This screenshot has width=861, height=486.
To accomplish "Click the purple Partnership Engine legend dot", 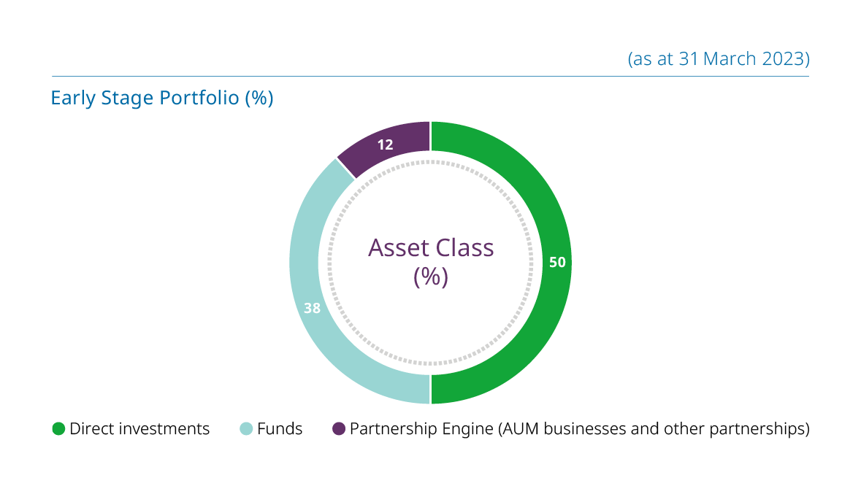I will [339, 429].
